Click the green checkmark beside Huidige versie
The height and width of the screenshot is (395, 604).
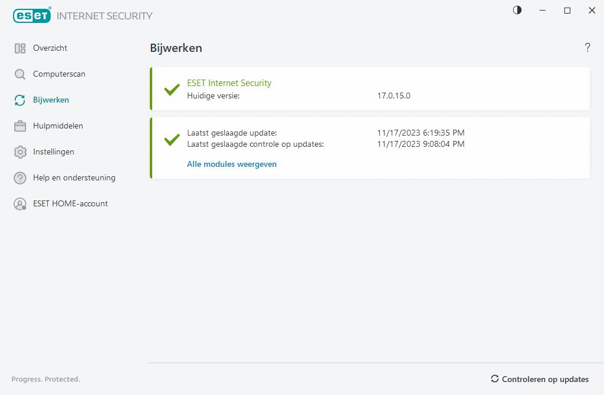point(172,90)
